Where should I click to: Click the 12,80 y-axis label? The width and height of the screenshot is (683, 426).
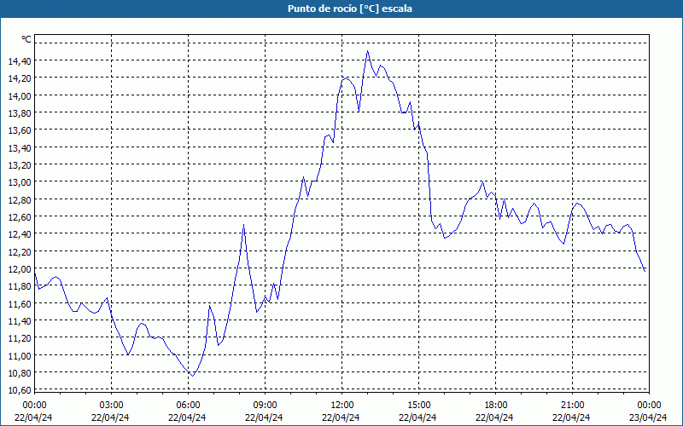coord(20,200)
